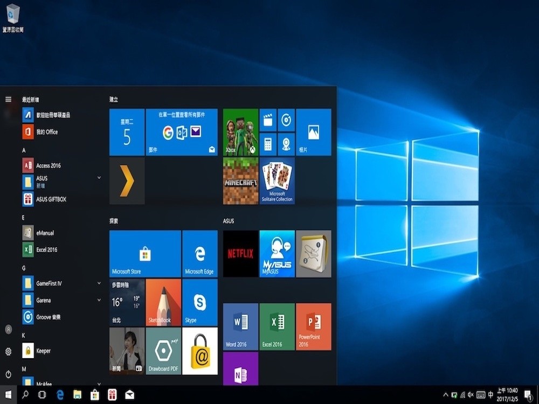Image resolution: width=539 pixels, height=404 pixels.
Task: Open the Netflix tile
Action: pos(240,253)
